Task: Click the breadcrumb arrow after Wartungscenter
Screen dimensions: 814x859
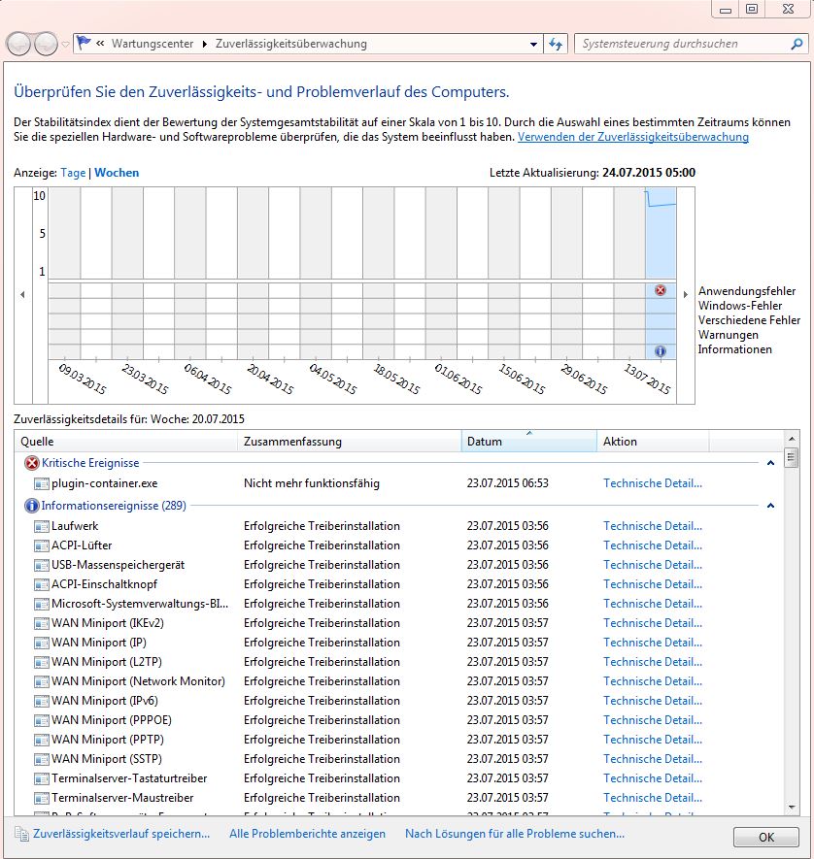Action: [204, 44]
